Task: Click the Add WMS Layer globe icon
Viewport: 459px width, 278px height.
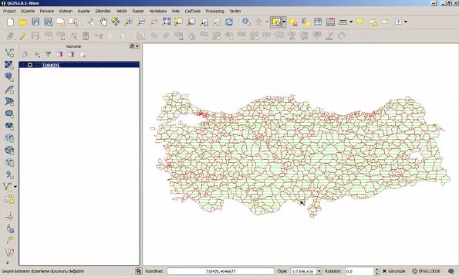Action: tap(9, 138)
